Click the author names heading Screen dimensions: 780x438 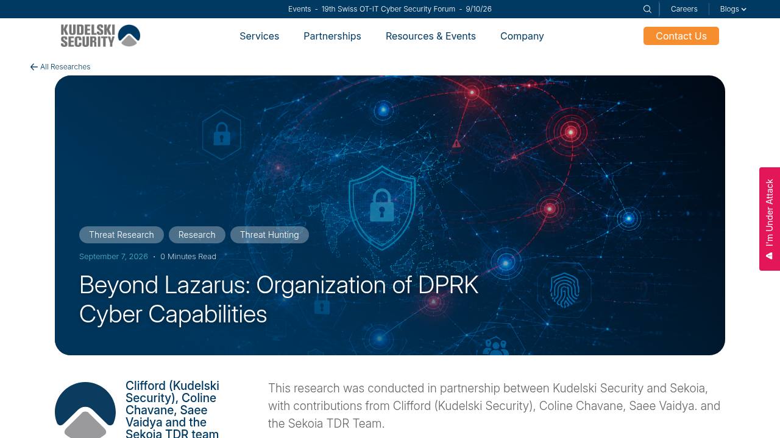point(172,409)
